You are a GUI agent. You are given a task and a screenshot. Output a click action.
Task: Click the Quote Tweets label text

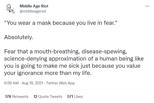click(x=50, y=97)
